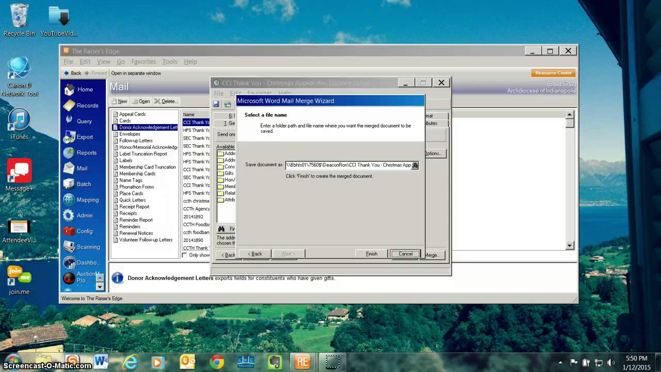Click the Mail list scrollbar down arrow

[x=570, y=246]
